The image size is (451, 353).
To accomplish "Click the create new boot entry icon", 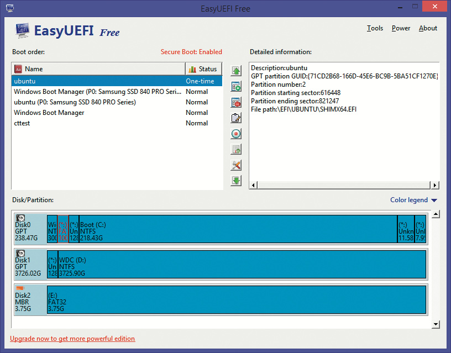I will click(236, 87).
